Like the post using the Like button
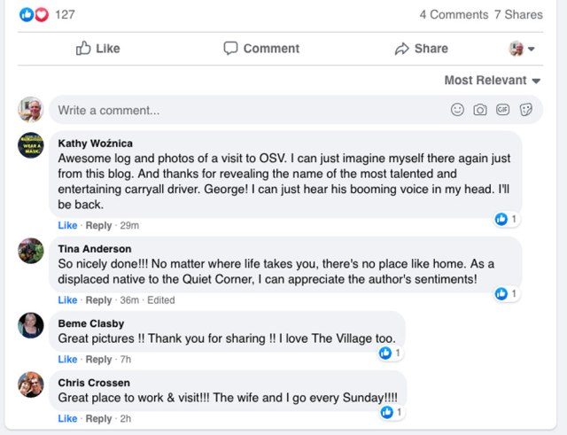Screen dimensions: 567x435 tap(97, 49)
